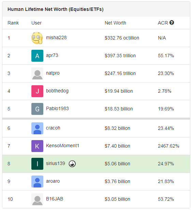The image size is (192, 211).
Task: Open sirius139's user profile link
Action: 56,163
